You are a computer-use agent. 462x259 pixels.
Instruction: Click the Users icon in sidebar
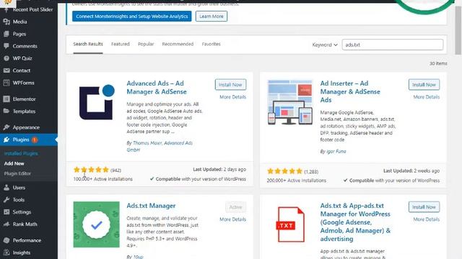coord(6,188)
